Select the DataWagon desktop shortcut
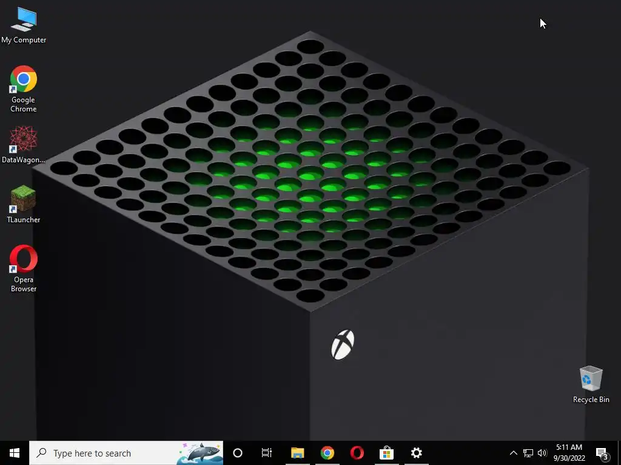The width and height of the screenshot is (621, 465). [24, 145]
